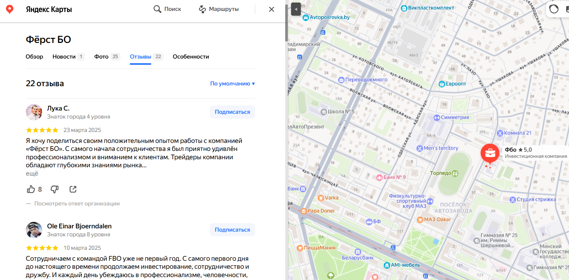Click the red Фбо briefcase map marker
This screenshot has width=569, height=280.
(x=490, y=153)
